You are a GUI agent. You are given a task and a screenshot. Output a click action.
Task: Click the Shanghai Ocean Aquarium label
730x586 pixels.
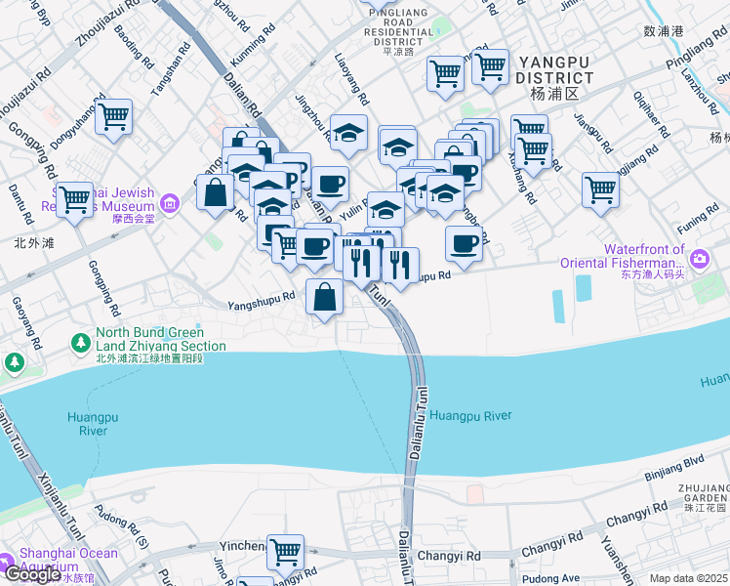[x=68, y=560]
